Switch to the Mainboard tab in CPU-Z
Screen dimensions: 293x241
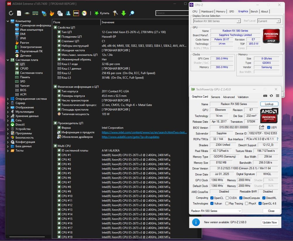pyautogui.click(x=207, y=11)
